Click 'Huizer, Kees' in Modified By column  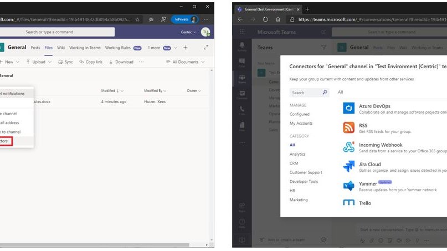pyautogui.click(x=155, y=101)
